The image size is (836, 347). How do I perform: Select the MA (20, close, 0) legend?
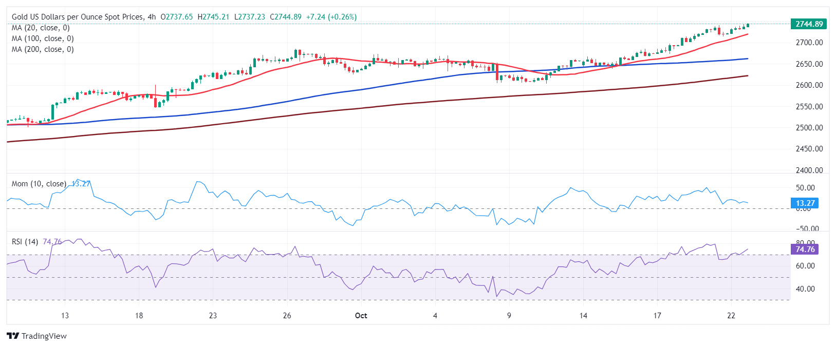click(41, 28)
